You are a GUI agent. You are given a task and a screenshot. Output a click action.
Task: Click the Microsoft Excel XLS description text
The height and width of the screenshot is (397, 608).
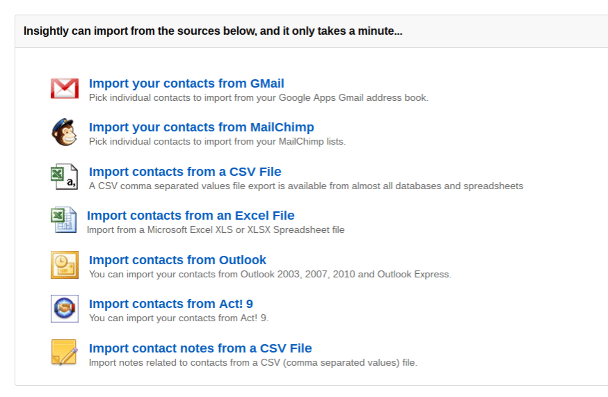point(216,230)
